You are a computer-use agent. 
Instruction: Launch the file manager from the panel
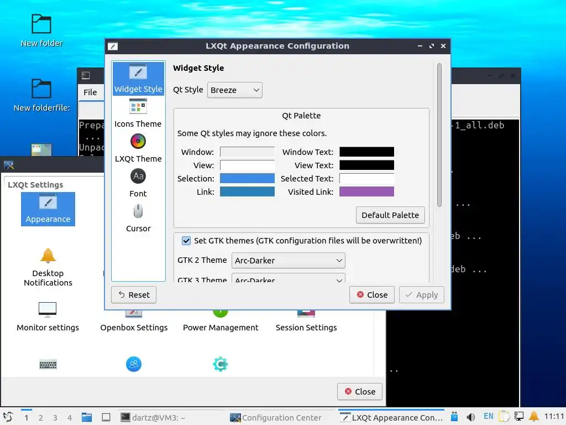[87, 417]
